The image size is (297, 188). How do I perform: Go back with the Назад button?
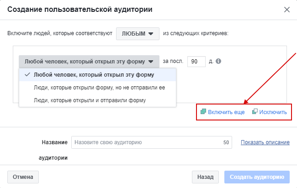coord(205,177)
